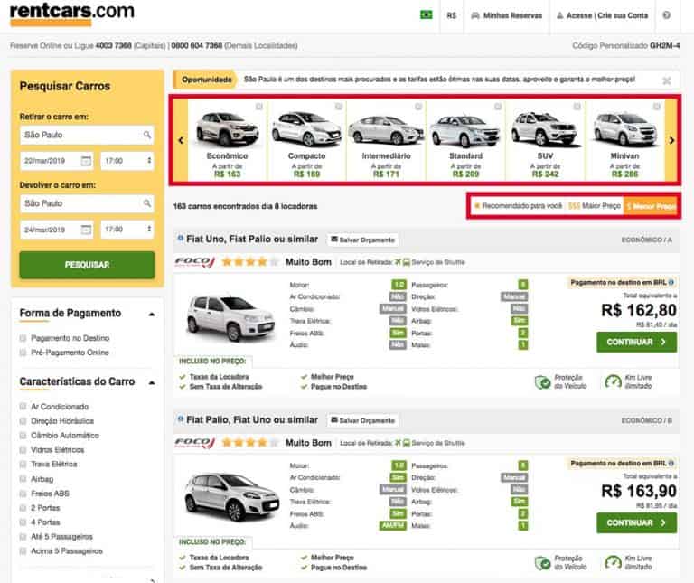Click the payment info icon on R$ 163,90 offer

pos(671,464)
